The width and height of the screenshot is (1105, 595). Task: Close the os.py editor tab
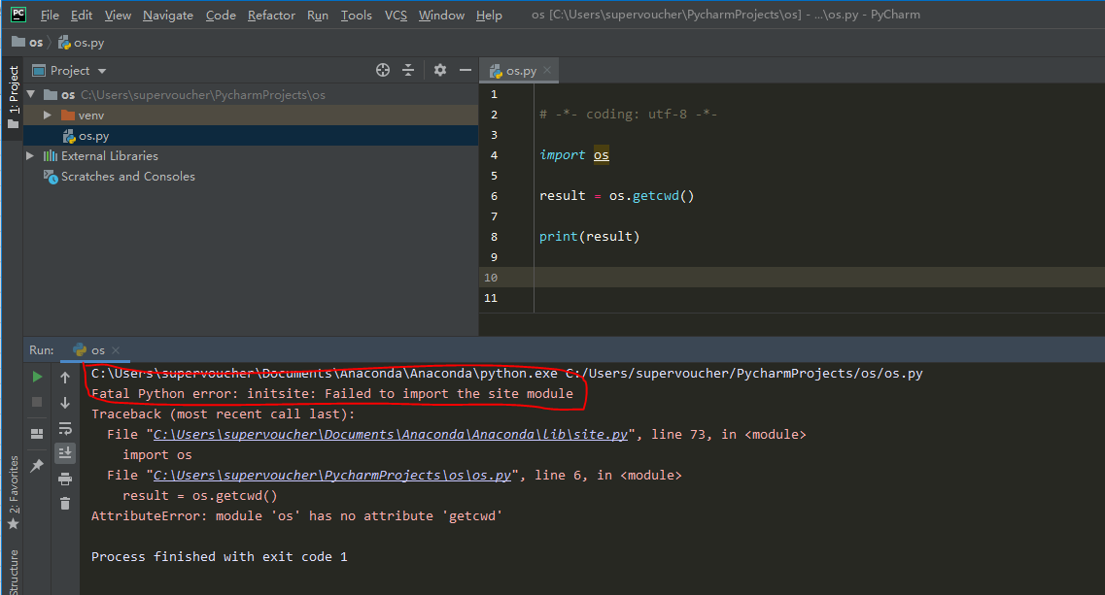coord(547,71)
